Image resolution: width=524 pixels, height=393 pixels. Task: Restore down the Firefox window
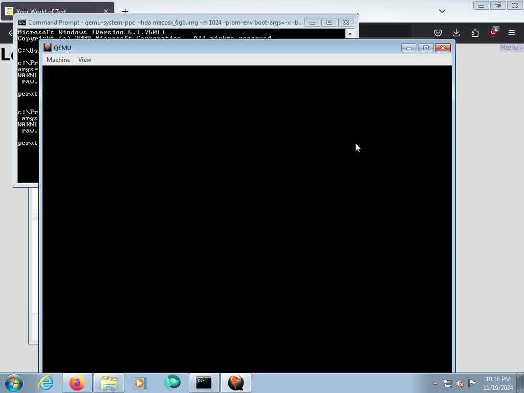click(x=498, y=6)
